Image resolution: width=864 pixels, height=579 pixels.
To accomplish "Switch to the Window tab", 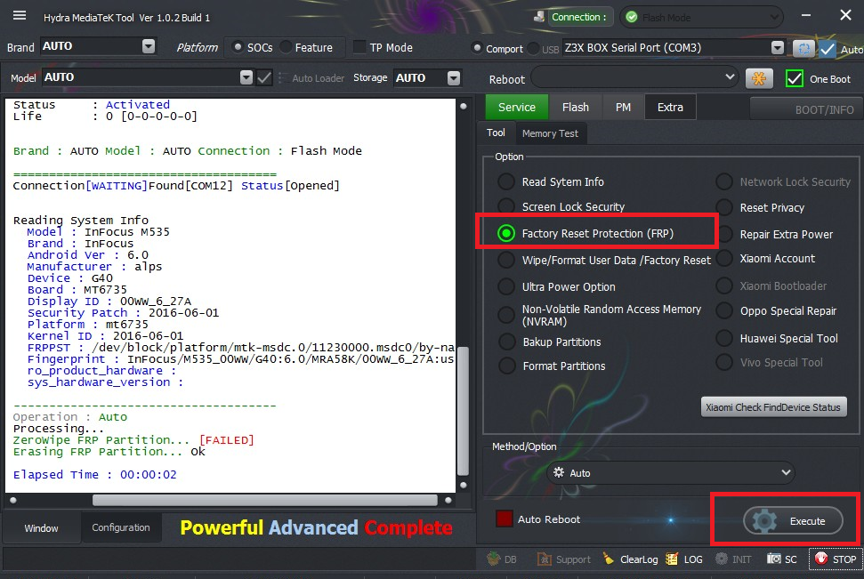I will tap(41, 527).
